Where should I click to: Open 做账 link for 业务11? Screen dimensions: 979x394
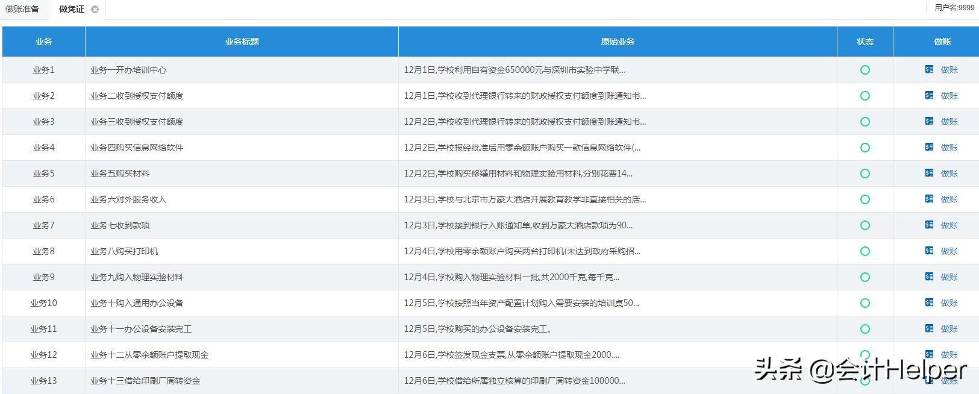pyautogui.click(x=949, y=329)
